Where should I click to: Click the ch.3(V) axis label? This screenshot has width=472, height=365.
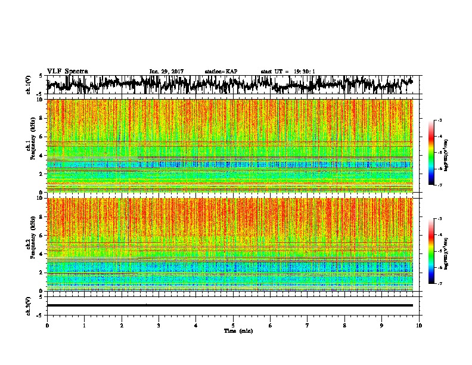28,306
